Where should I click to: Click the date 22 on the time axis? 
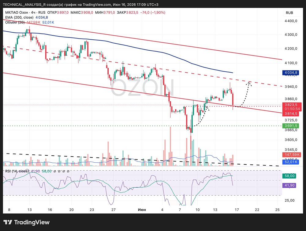pos(257,210)
